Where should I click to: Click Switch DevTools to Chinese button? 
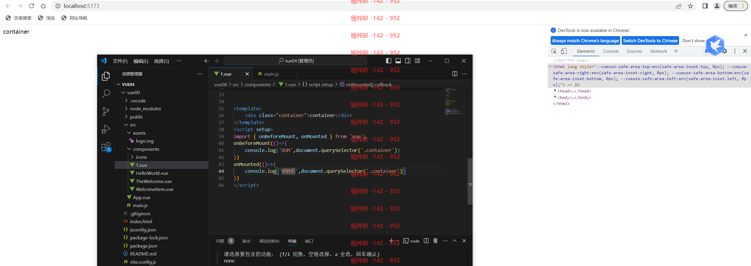point(650,41)
